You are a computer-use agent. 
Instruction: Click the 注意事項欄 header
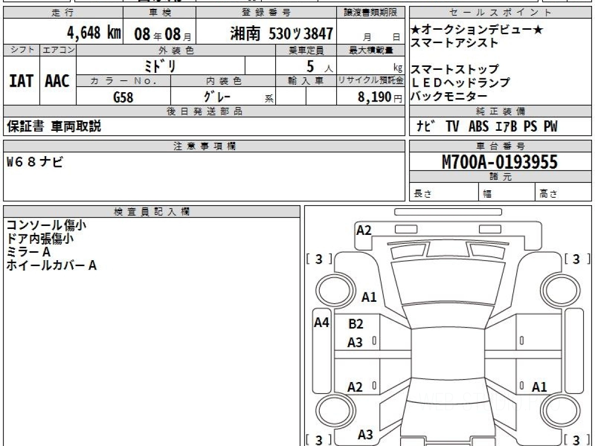tap(204, 146)
